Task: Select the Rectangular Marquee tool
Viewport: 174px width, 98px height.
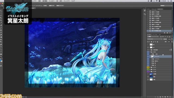Action: (x=1, y=13)
